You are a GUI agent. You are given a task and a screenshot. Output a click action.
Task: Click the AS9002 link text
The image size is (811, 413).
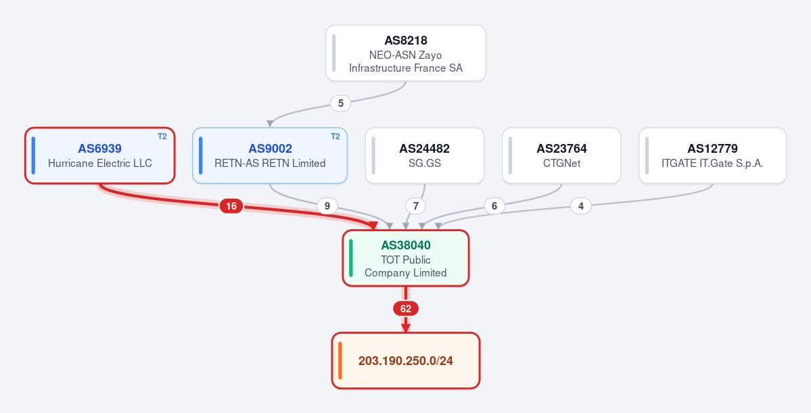point(270,149)
